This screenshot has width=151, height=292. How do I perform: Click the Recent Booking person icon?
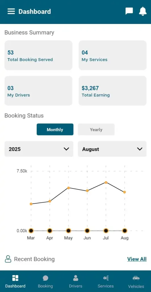pos(8,259)
